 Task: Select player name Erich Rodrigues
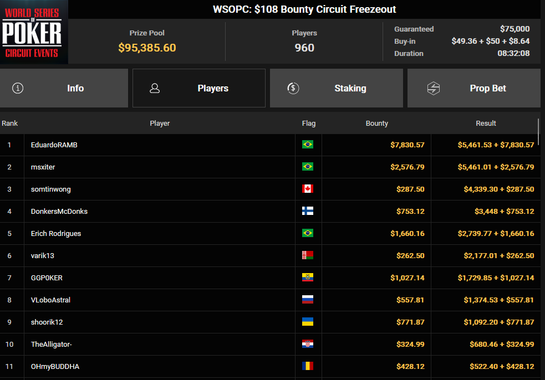56,233
